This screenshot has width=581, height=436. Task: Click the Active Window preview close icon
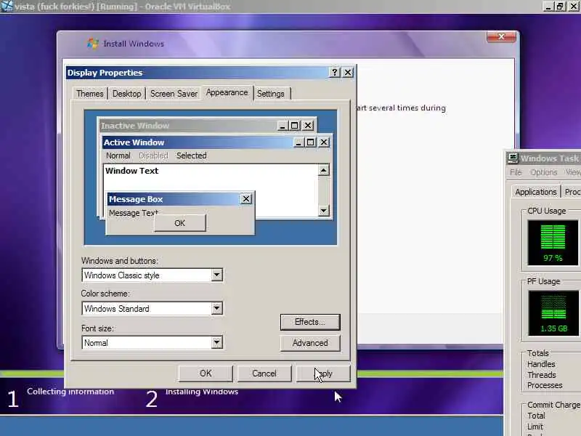pyautogui.click(x=324, y=142)
